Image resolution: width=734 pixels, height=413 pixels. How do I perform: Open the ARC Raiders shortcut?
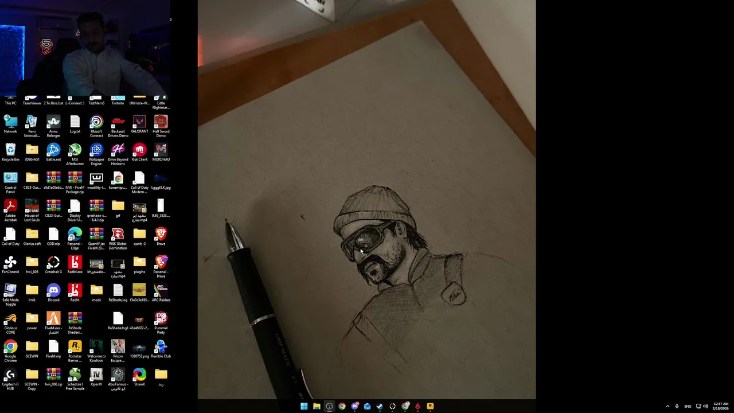coord(161,293)
